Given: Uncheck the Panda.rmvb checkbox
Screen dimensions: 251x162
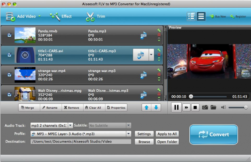Looking at the screenshot, I should tap(10, 35).
